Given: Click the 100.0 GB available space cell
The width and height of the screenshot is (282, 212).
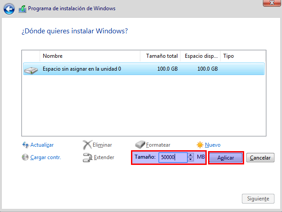Looking at the screenshot, I should [208, 69].
